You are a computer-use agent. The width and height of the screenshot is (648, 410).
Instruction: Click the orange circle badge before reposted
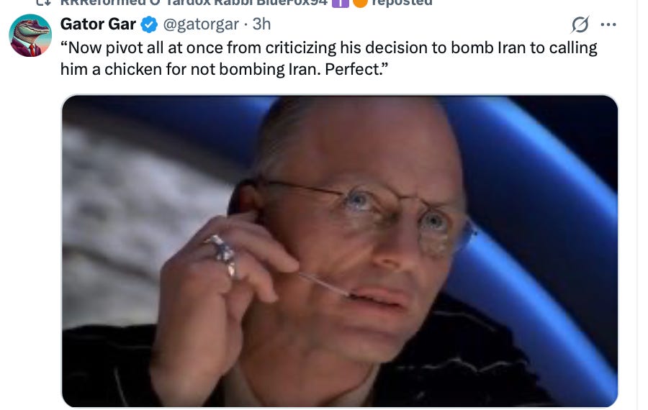360,3
